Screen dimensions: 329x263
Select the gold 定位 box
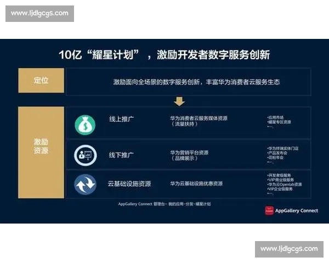pyautogui.click(x=41, y=81)
